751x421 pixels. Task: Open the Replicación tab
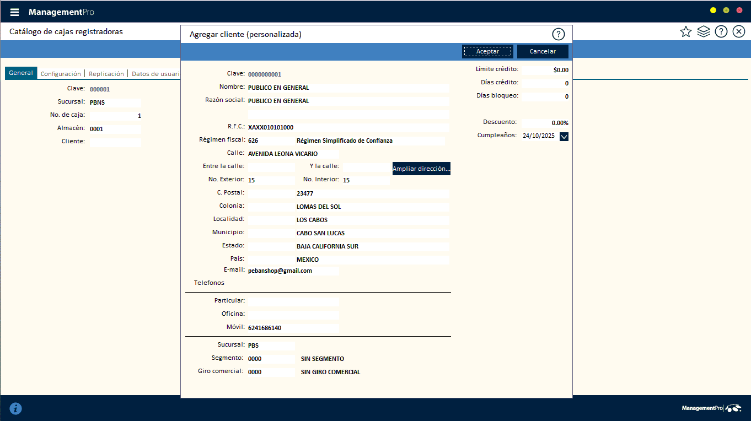coord(106,74)
